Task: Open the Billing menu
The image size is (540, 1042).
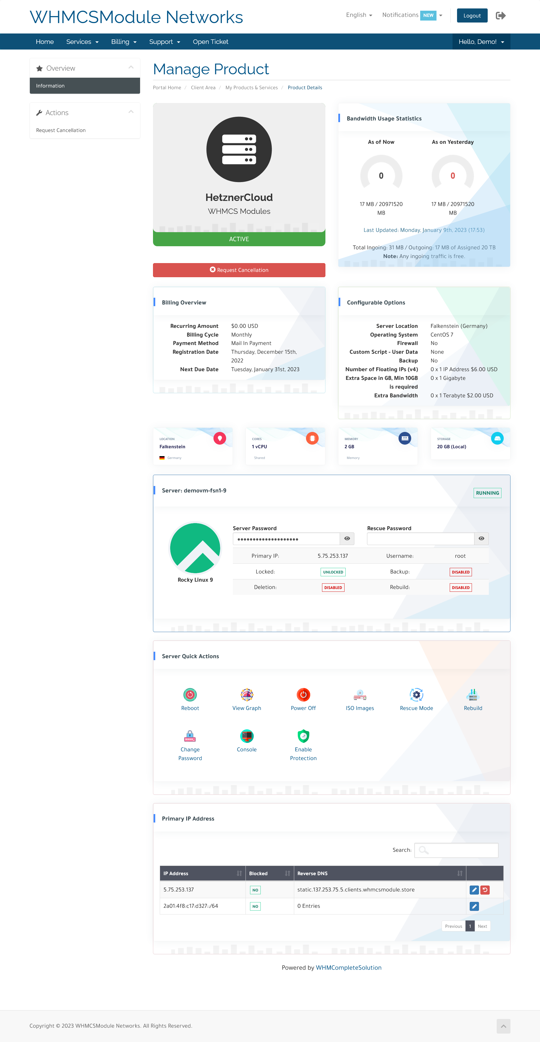Action: [124, 42]
